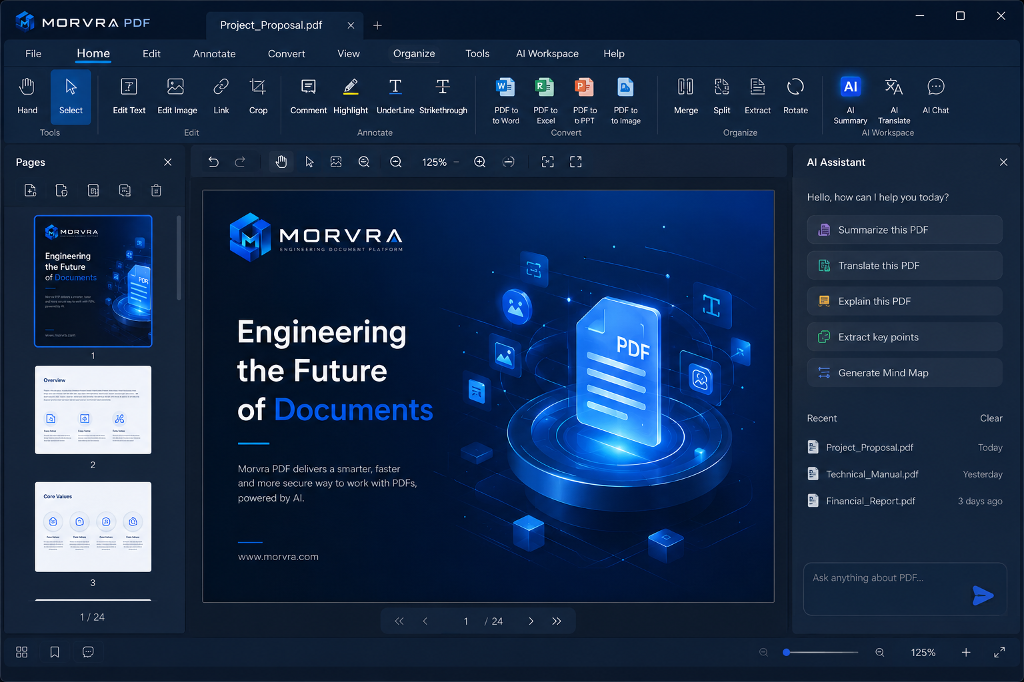The height and width of the screenshot is (682, 1024).
Task: Open recent Financial_Report.pdf
Action: point(905,501)
